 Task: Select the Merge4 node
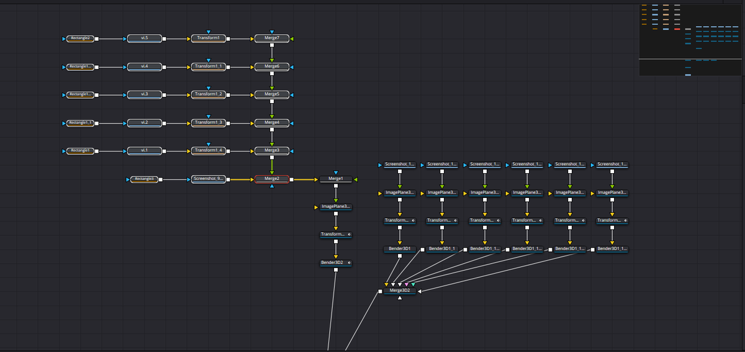pyautogui.click(x=272, y=123)
